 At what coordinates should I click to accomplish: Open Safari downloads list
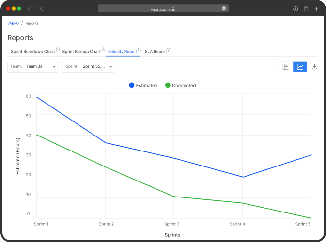tap(295, 9)
